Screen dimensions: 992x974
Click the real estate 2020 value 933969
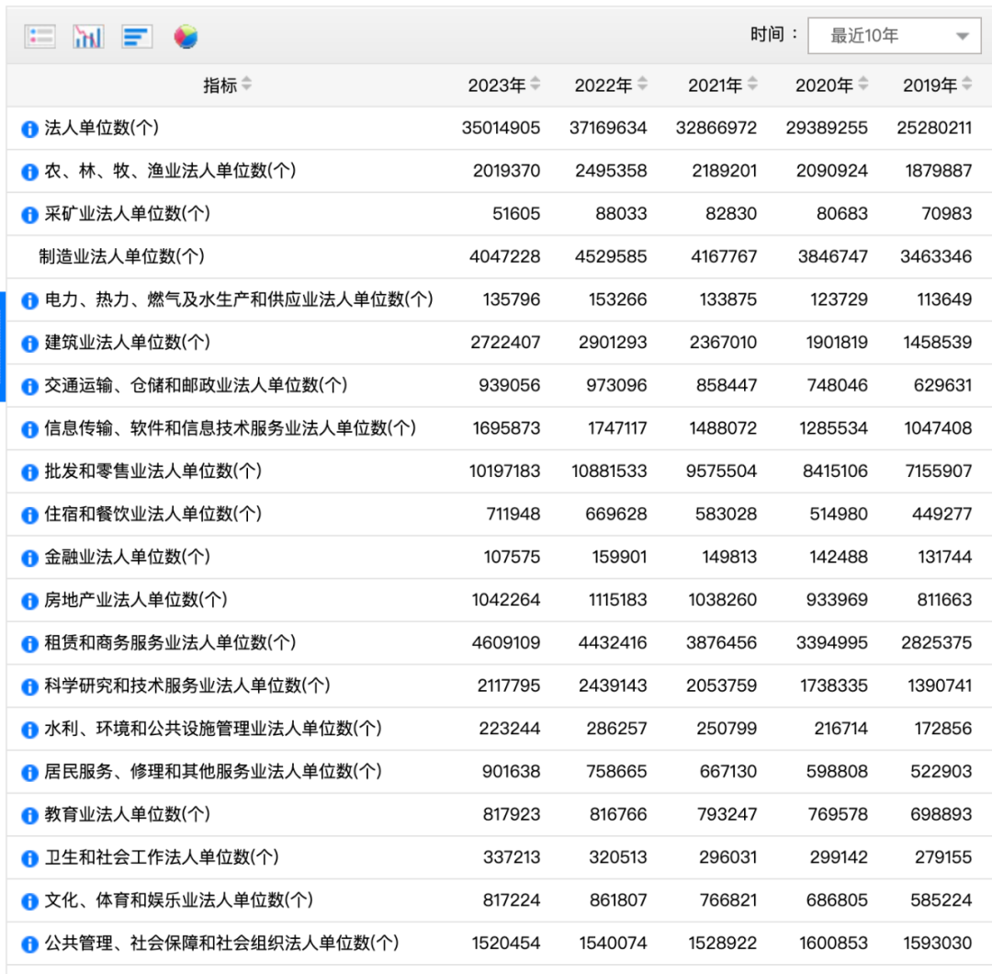[837, 600]
